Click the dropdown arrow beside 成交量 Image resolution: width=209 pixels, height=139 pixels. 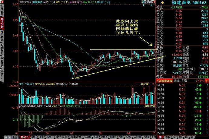153,84
